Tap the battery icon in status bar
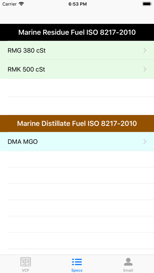 (x=147, y=4)
